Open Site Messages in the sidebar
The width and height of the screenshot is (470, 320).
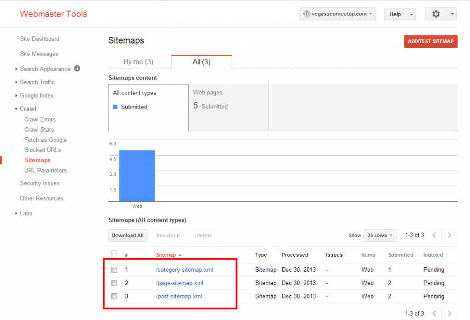(x=39, y=54)
